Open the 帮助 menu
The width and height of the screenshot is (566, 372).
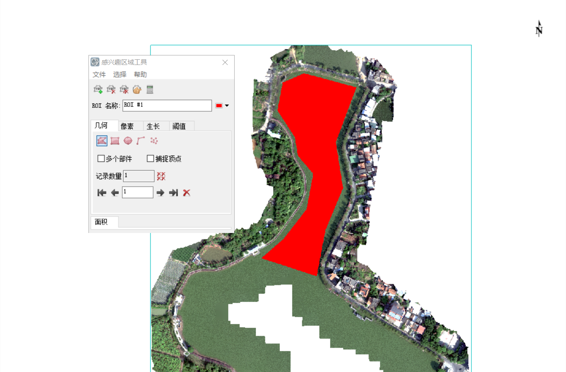(x=140, y=74)
